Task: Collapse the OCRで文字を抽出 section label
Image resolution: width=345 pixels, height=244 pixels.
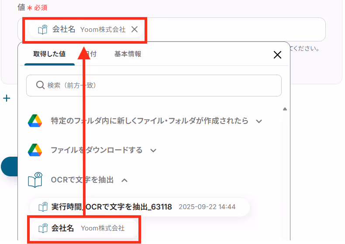Action: click(x=82, y=180)
